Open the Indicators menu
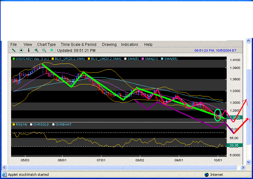Viewport: 253px width, 179px height. (x=129, y=45)
